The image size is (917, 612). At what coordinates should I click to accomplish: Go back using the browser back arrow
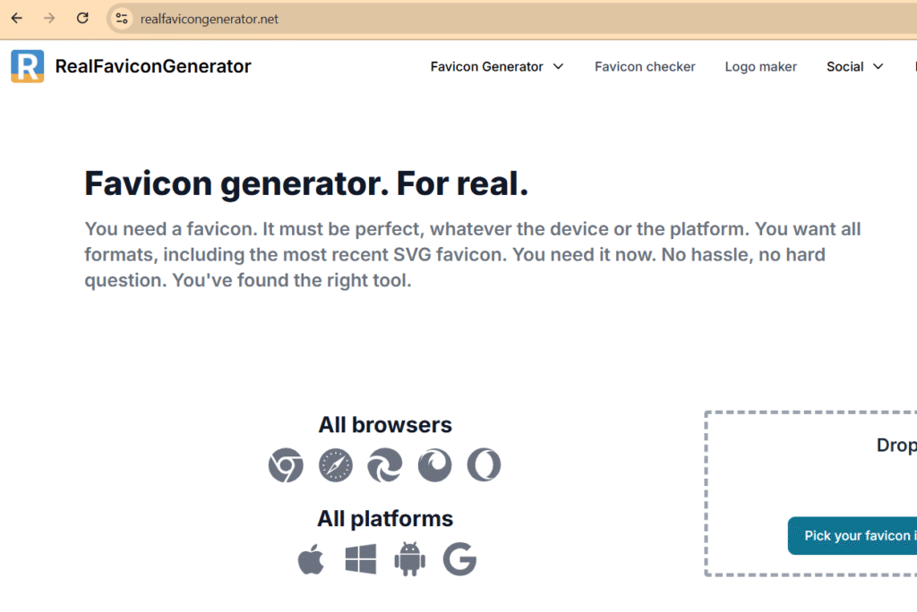coord(17,18)
